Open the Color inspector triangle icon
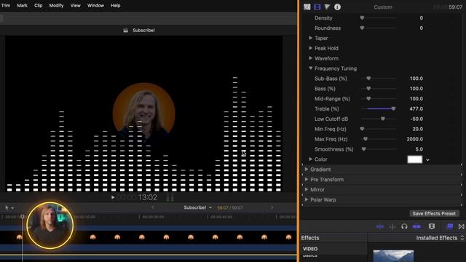 pyautogui.click(x=327, y=7)
